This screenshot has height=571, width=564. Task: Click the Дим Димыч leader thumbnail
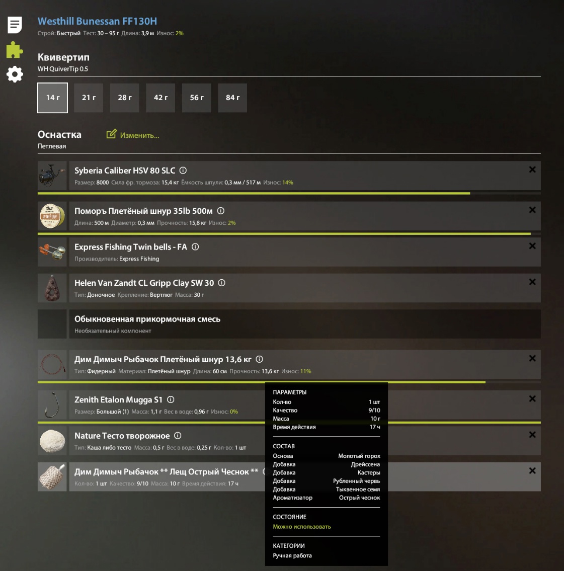(52, 365)
